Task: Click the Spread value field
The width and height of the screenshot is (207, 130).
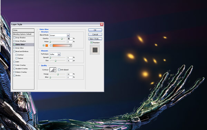Action: (x=70, y=57)
